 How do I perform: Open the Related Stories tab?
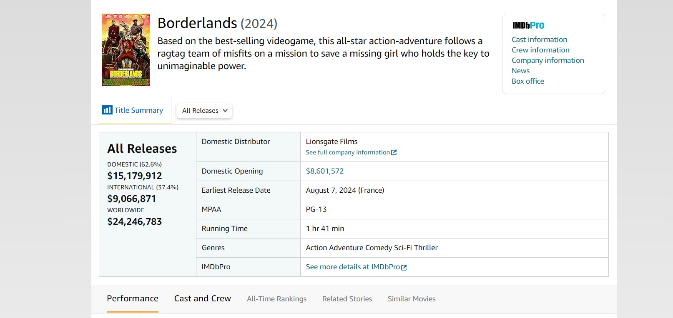coord(347,299)
